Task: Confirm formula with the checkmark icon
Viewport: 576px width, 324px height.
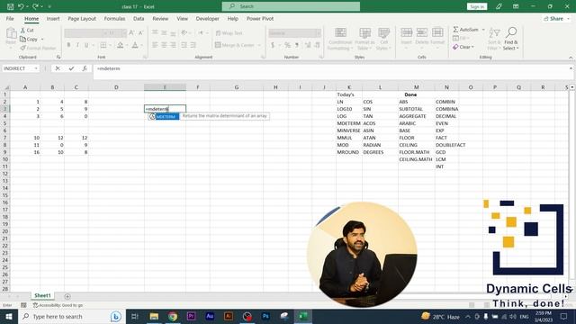Action: (71, 68)
